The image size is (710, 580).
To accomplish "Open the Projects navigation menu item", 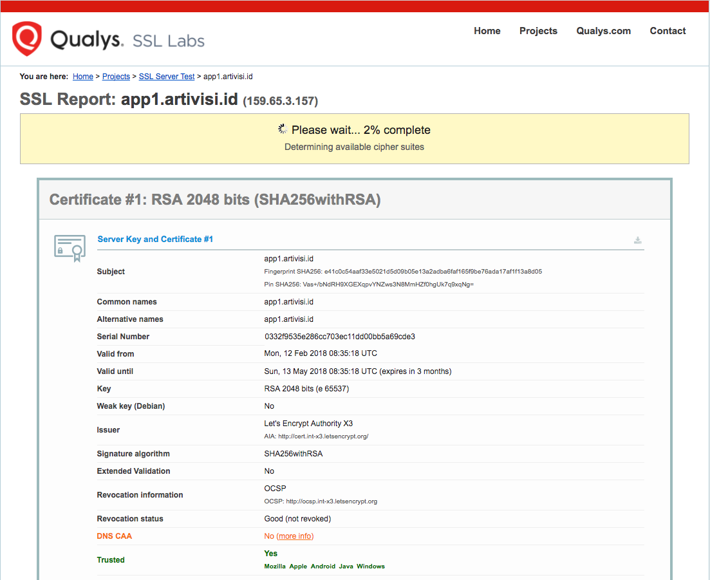I will (x=538, y=31).
